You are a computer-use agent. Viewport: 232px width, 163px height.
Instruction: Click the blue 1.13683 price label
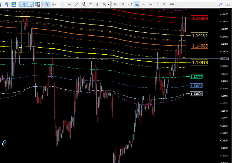196,86
